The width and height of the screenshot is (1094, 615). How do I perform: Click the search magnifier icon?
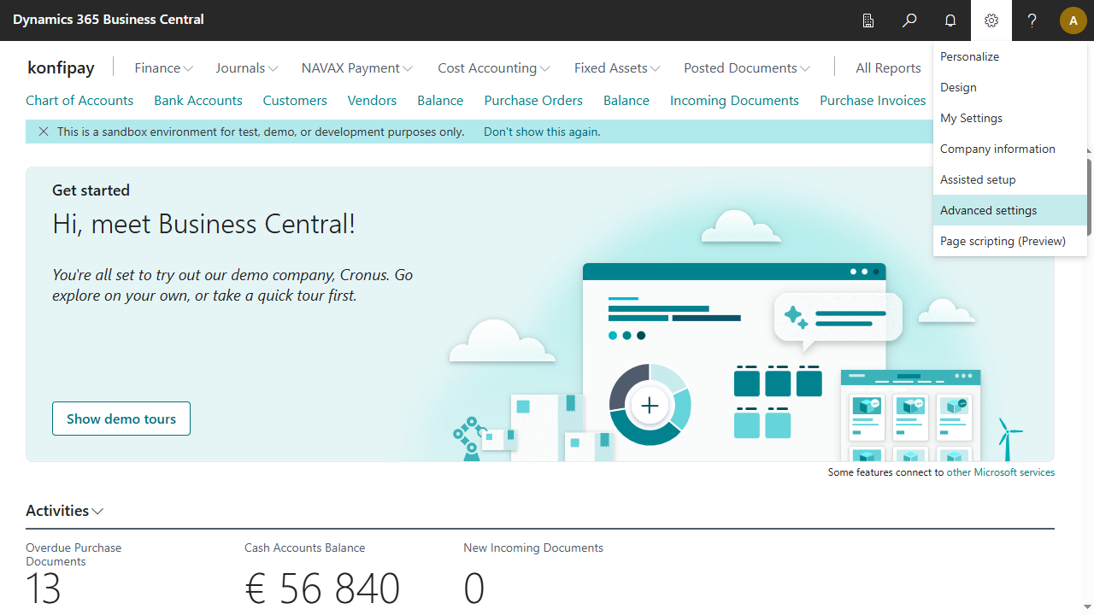pos(909,20)
